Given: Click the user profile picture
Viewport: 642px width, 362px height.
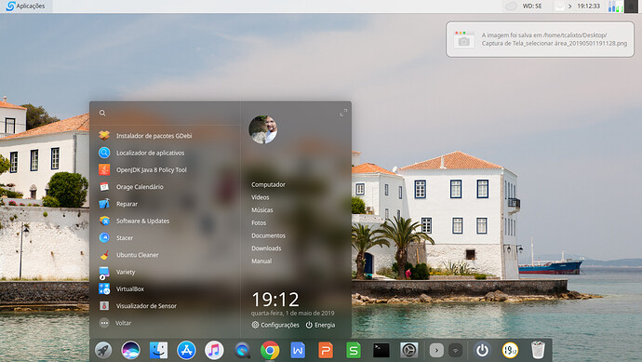Looking at the screenshot, I should [263, 129].
